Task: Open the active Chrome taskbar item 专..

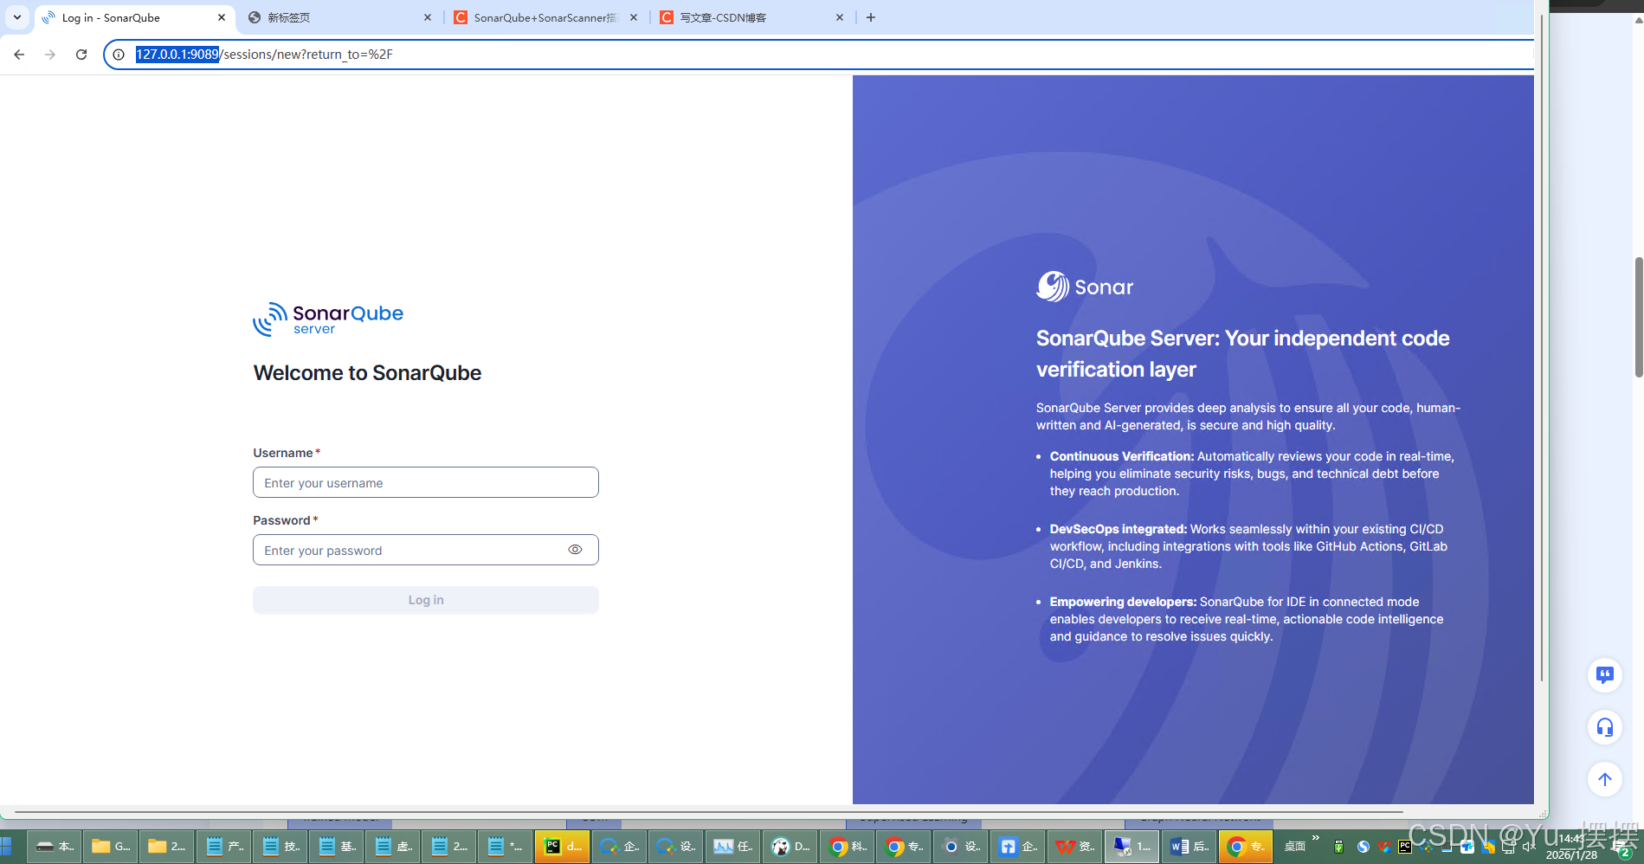Action: 1245,846
